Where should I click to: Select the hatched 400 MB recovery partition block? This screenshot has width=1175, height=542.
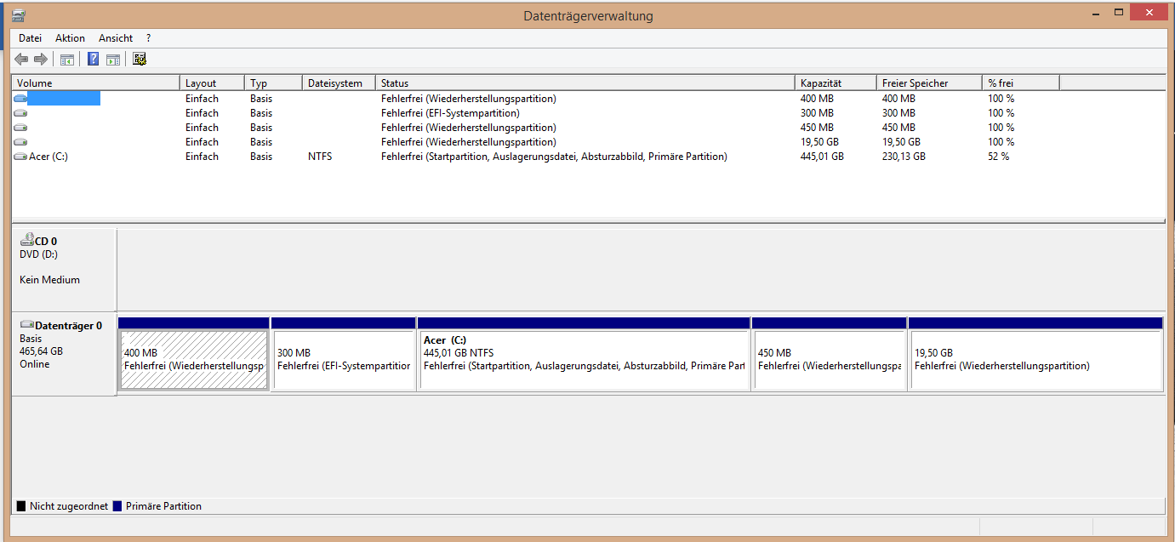[x=194, y=360]
